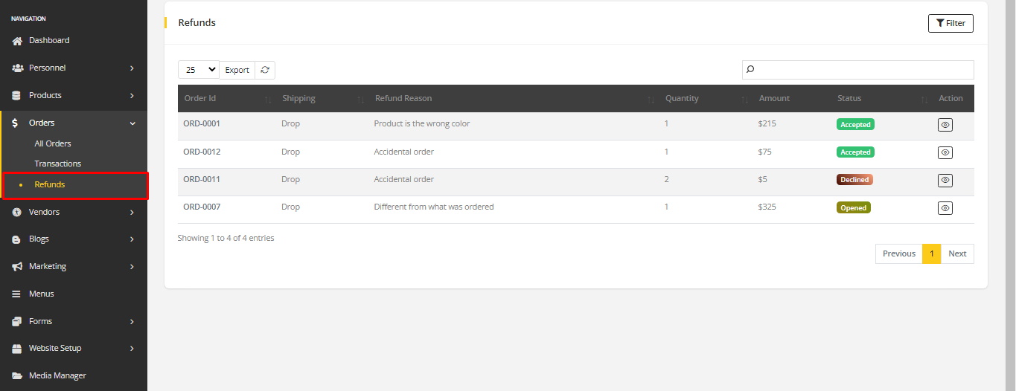Click order ID ORD-0012

click(202, 152)
